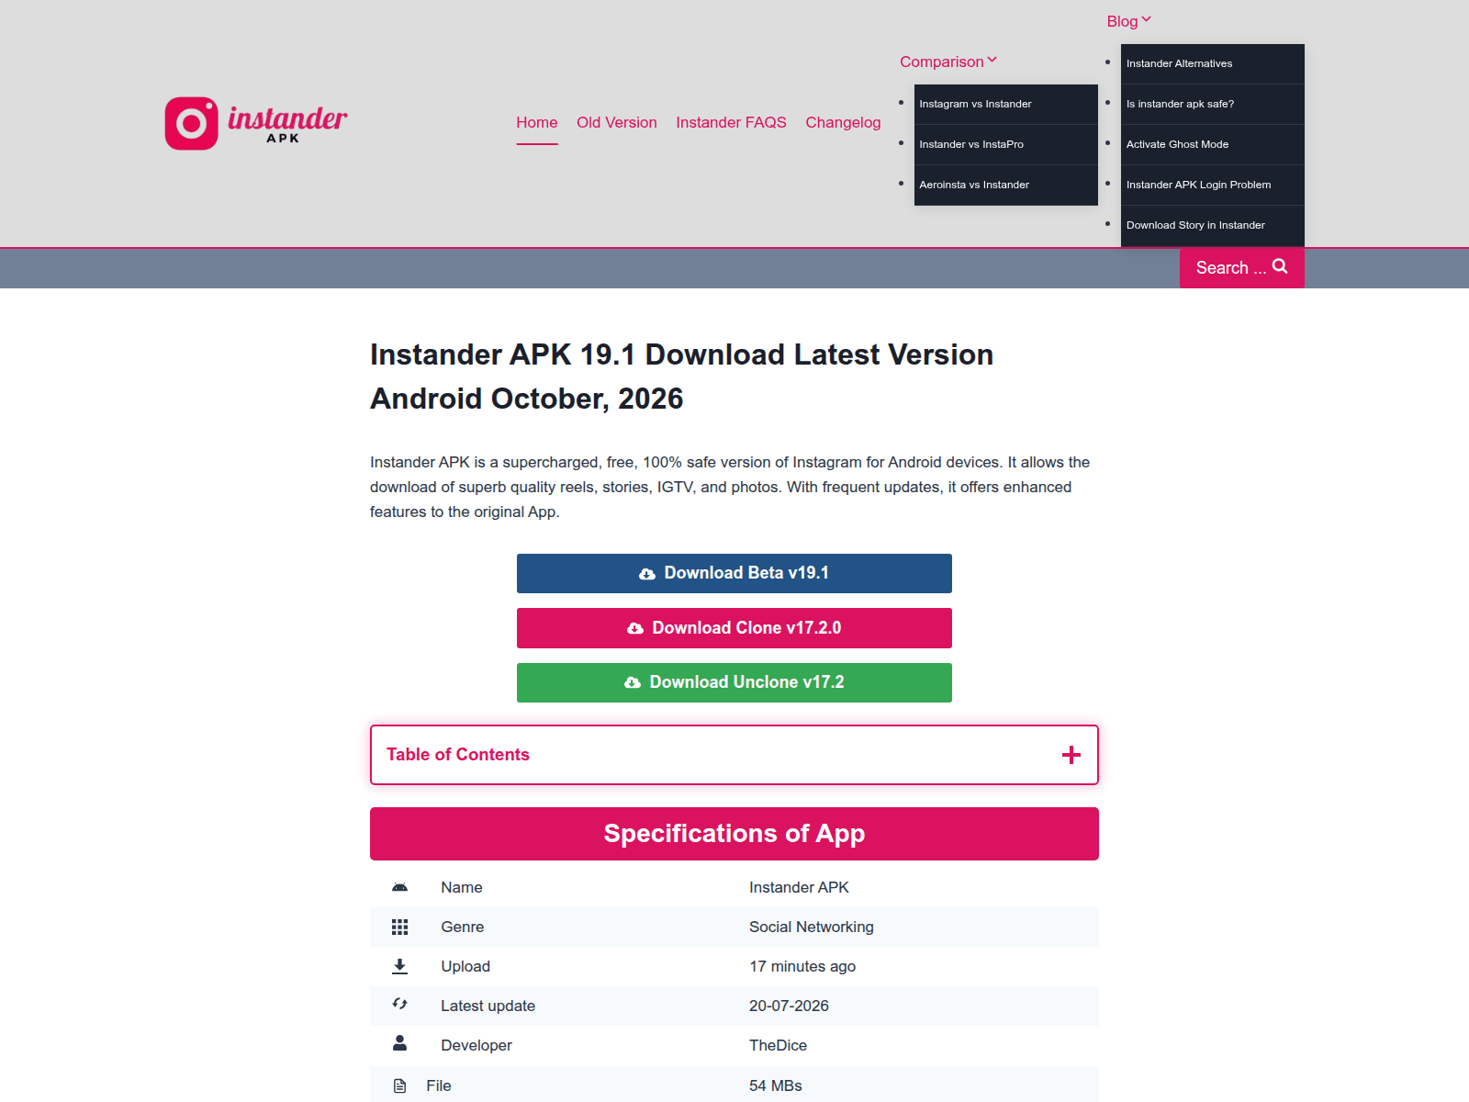1469x1102 pixels.
Task: Click the Search ... button
Action: (1242, 267)
